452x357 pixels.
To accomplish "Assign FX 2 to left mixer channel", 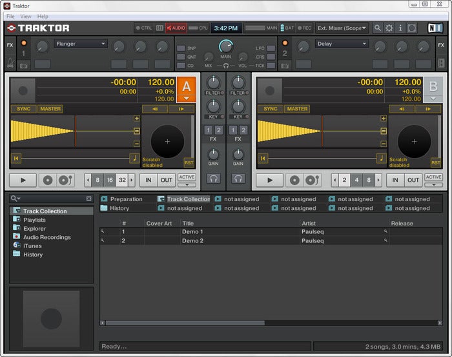I will click(219, 130).
